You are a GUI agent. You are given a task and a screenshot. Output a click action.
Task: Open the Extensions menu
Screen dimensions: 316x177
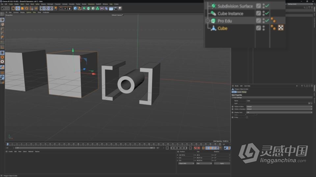(91, 4)
